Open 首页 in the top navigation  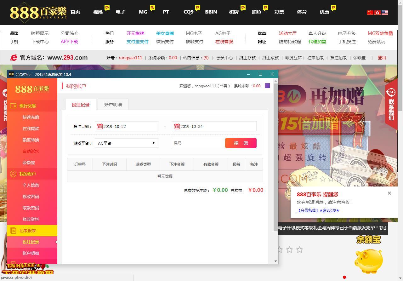point(75,12)
